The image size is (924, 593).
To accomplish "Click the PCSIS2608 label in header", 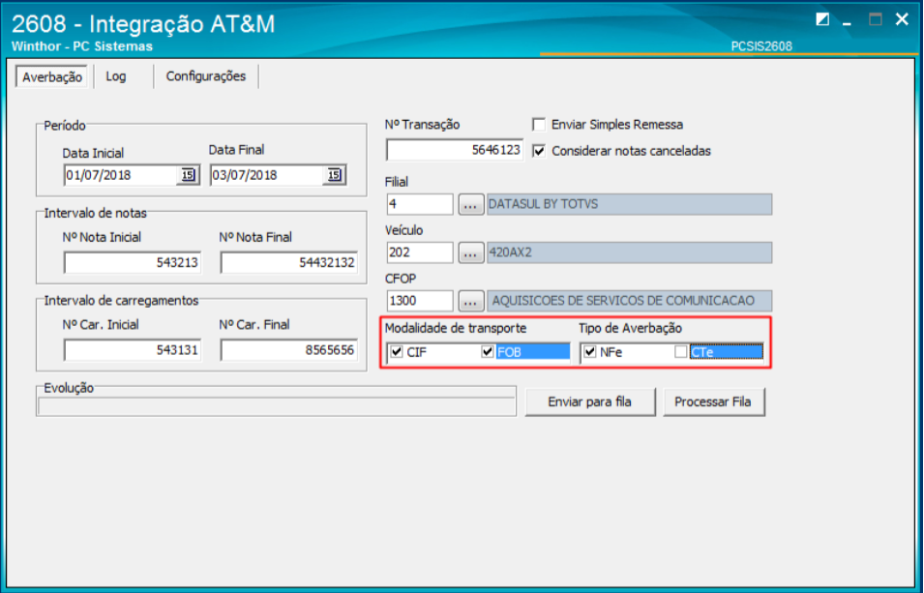I will [x=761, y=46].
